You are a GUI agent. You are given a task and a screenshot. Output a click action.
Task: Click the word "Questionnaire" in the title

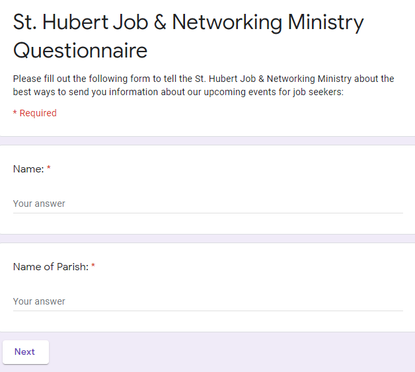pos(80,50)
